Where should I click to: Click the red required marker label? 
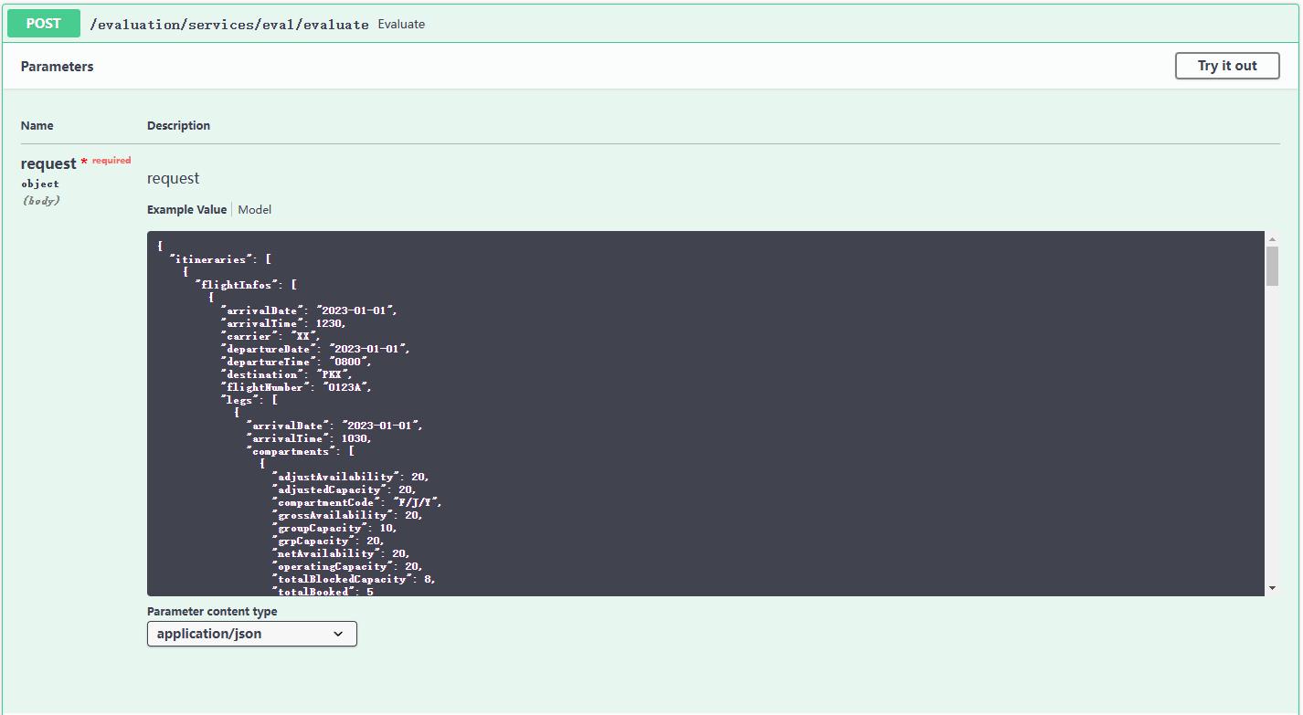click(111, 161)
